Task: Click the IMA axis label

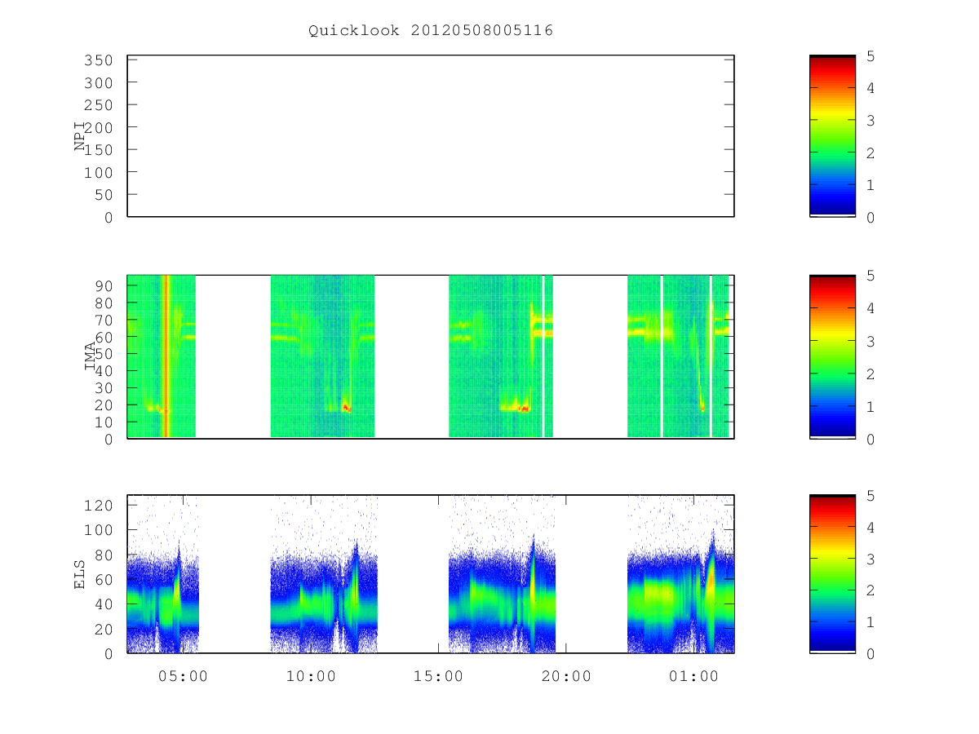Action: tap(91, 356)
